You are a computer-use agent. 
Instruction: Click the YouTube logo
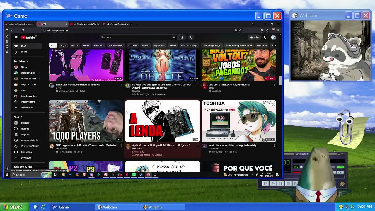28,37
